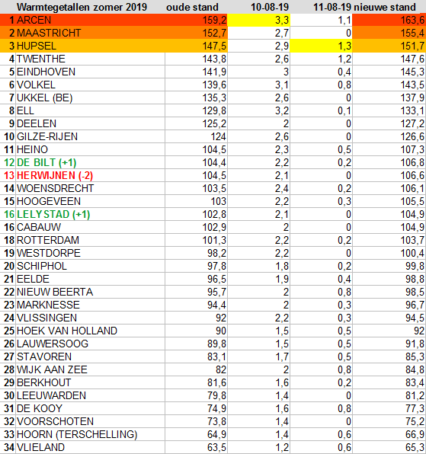The height and width of the screenshot is (454, 426).
Task: Click the '10-08-19' column header
Action: pos(270,8)
